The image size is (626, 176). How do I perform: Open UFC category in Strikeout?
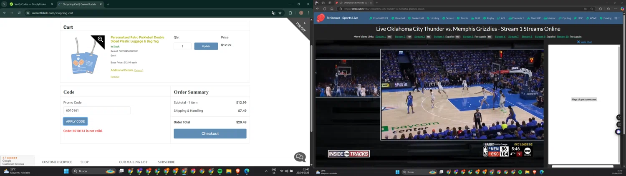tap(578, 18)
